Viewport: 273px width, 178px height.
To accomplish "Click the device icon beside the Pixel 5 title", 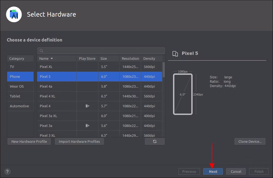I will coord(175,54).
